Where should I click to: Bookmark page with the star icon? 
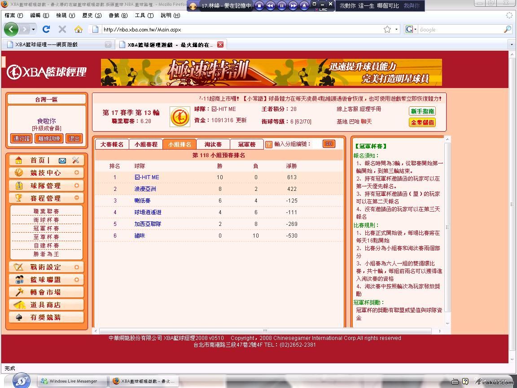[387, 29]
